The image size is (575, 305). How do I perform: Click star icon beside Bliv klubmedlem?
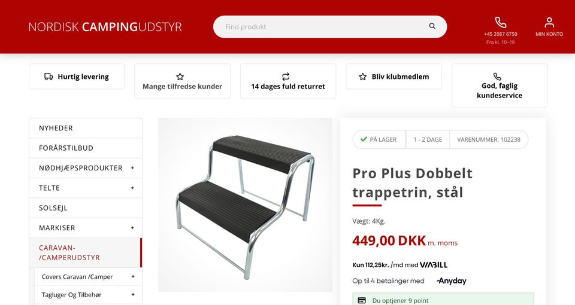point(363,77)
